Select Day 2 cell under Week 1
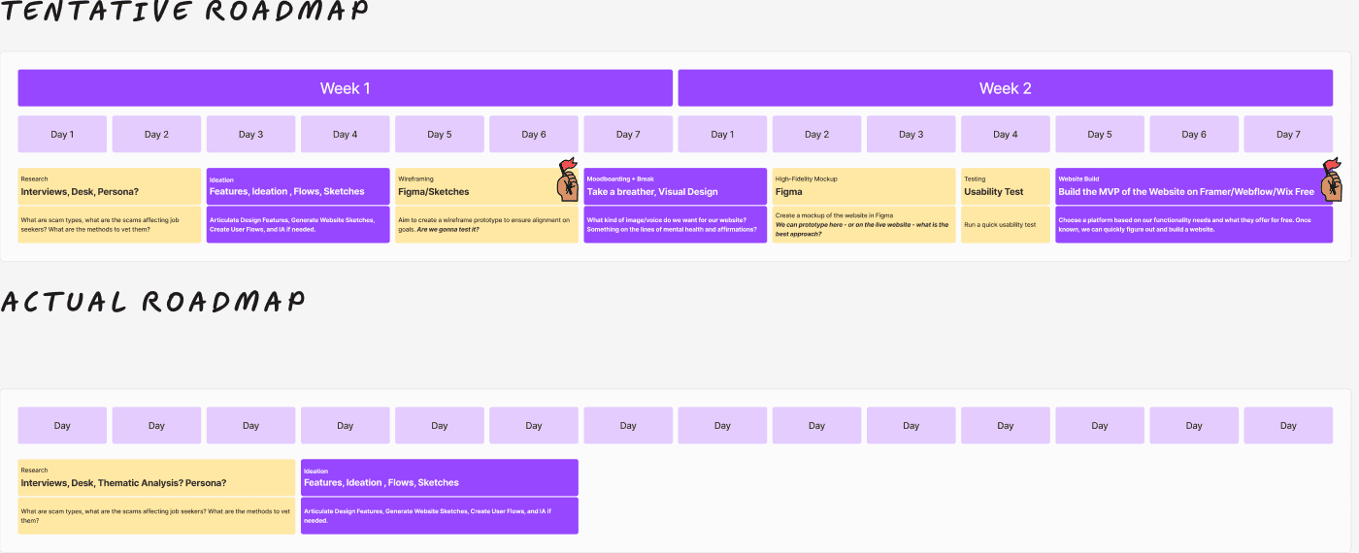 (156, 135)
